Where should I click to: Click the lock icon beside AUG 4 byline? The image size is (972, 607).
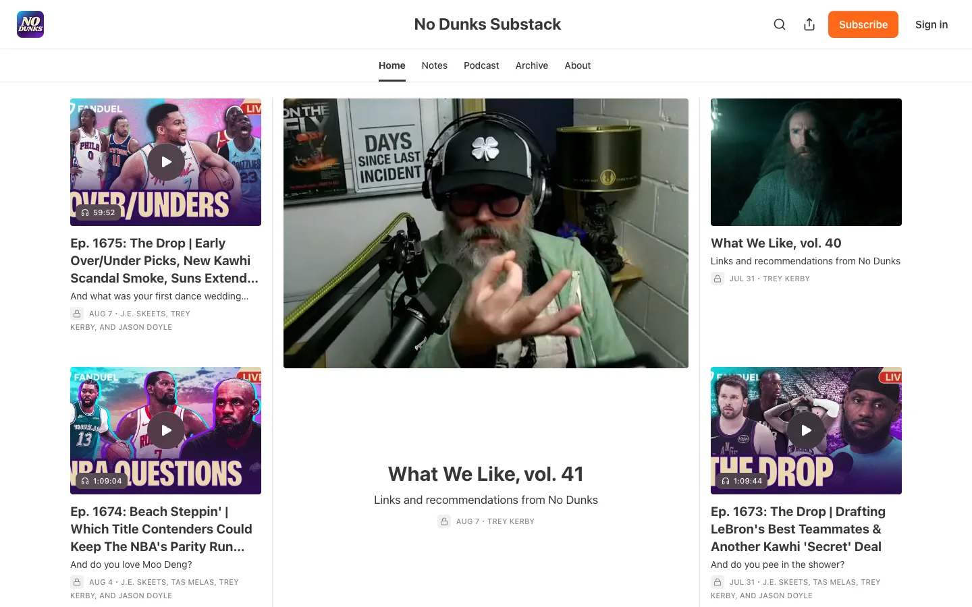click(x=77, y=582)
